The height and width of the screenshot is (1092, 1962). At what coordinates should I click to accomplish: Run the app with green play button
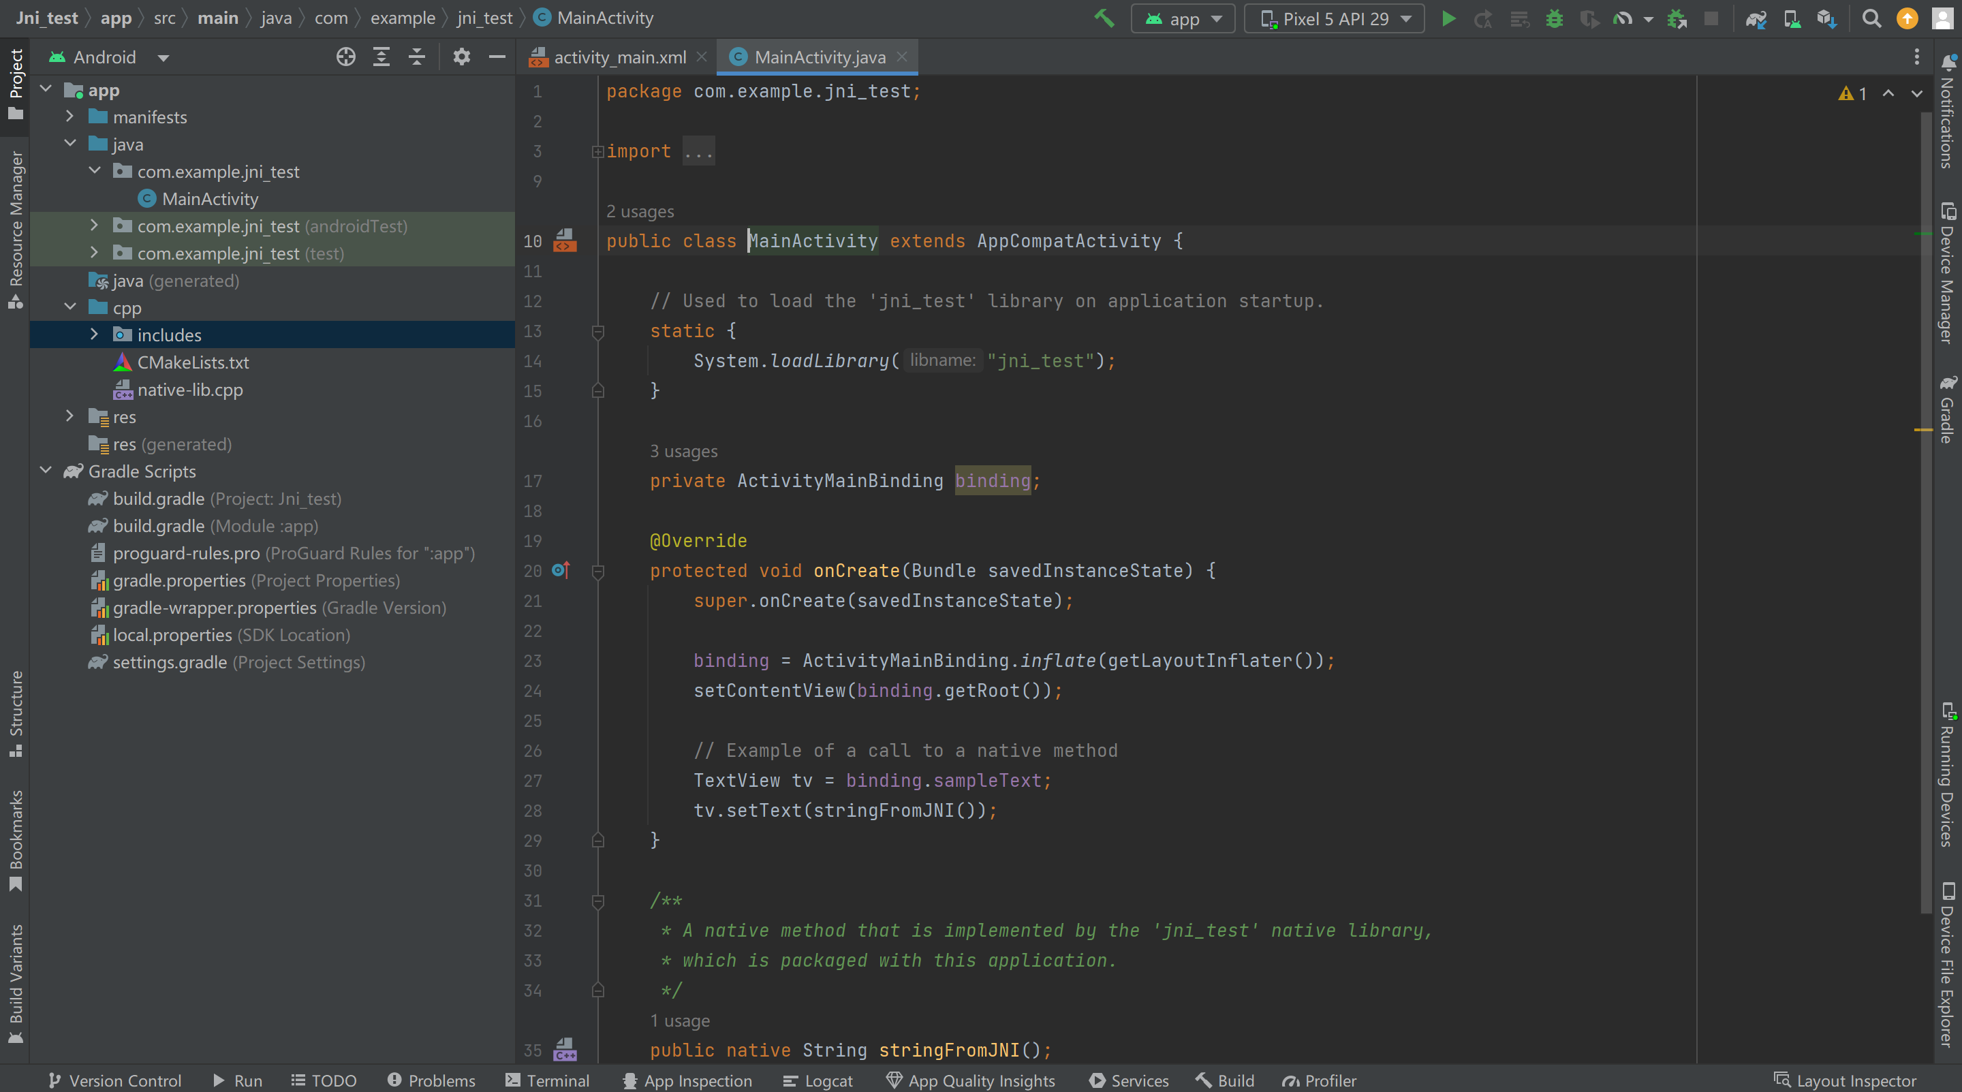tap(1448, 18)
